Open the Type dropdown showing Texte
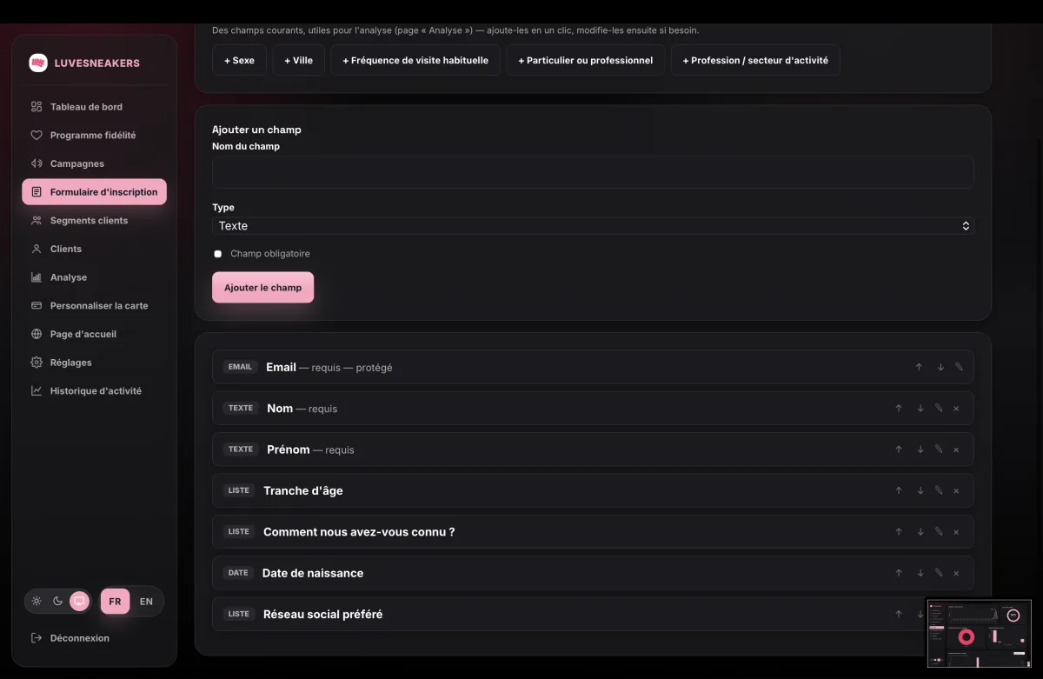 [x=593, y=226]
